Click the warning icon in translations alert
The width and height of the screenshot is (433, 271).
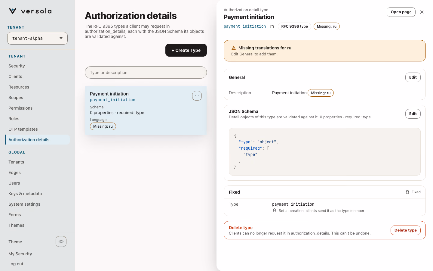pos(234,48)
